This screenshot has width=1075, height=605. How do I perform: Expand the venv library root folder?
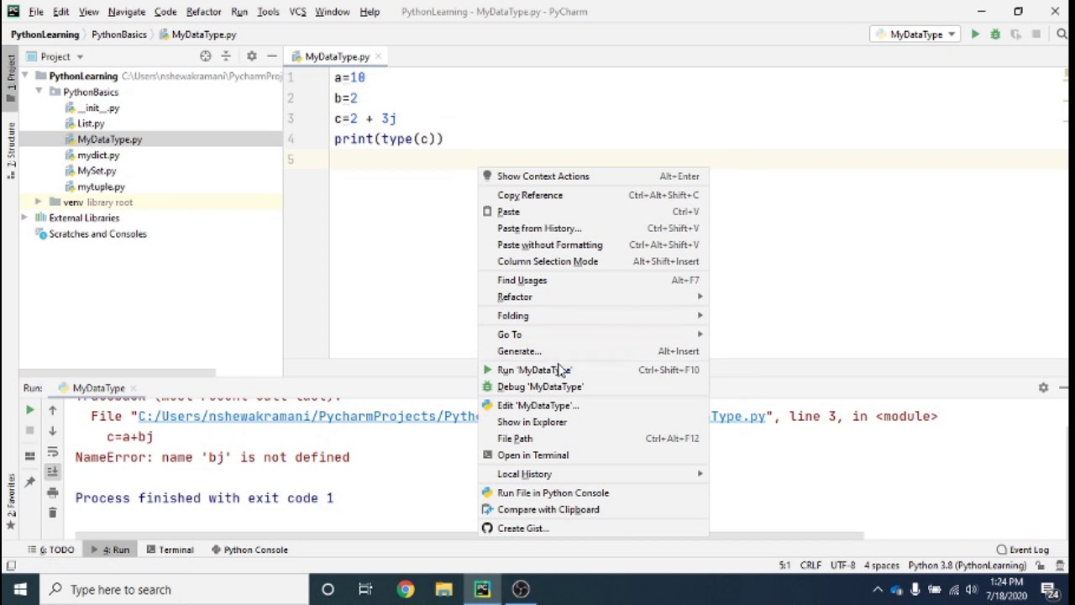(39, 203)
